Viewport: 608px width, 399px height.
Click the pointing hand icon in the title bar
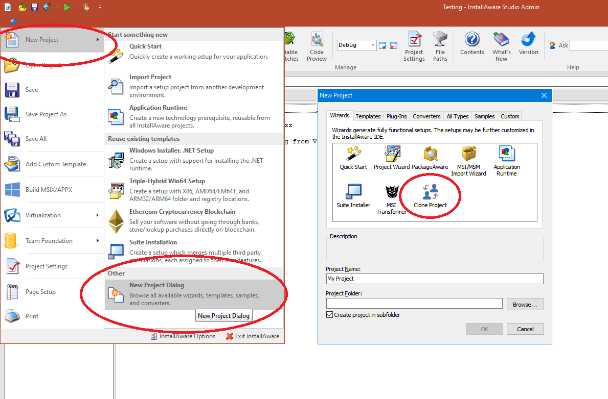point(86,7)
